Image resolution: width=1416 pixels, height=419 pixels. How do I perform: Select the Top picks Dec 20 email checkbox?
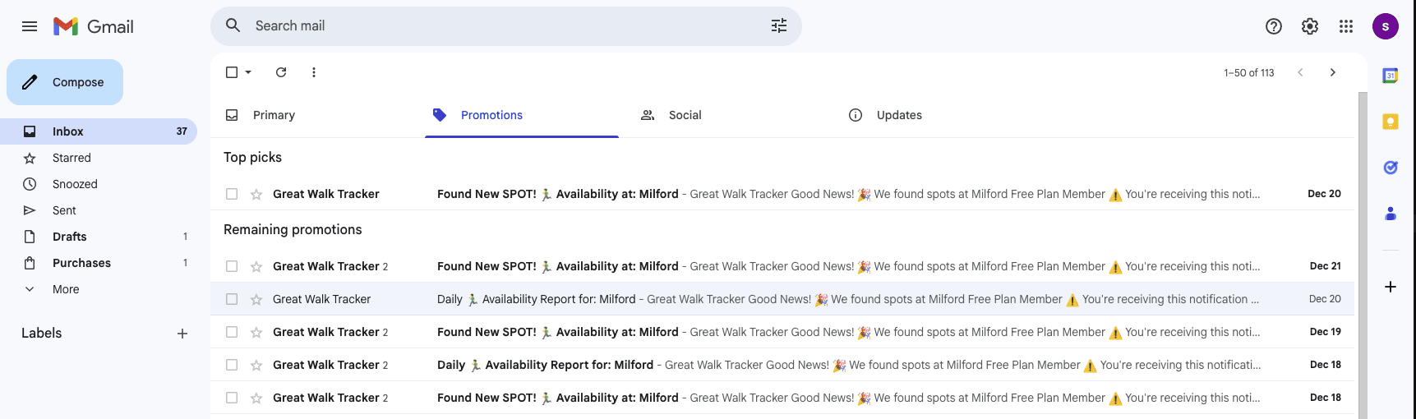point(232,195)
